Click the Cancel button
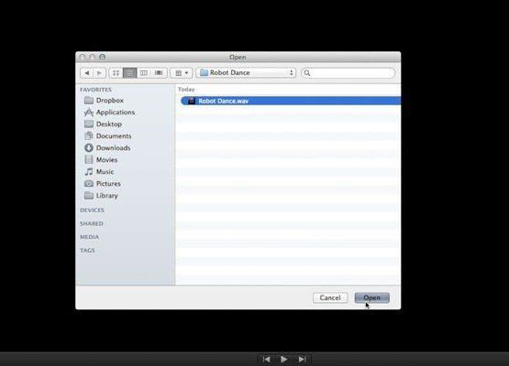Image resolution: width=509 pixels, height=366 pixels. [330, 297]
